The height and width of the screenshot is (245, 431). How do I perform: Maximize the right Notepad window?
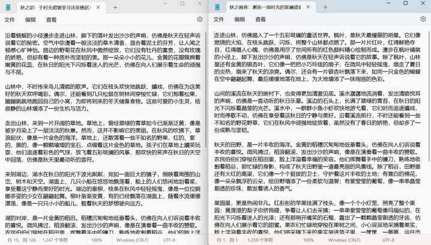[405, 3]
